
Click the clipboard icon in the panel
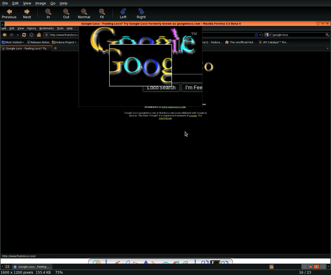click(271, 267)
